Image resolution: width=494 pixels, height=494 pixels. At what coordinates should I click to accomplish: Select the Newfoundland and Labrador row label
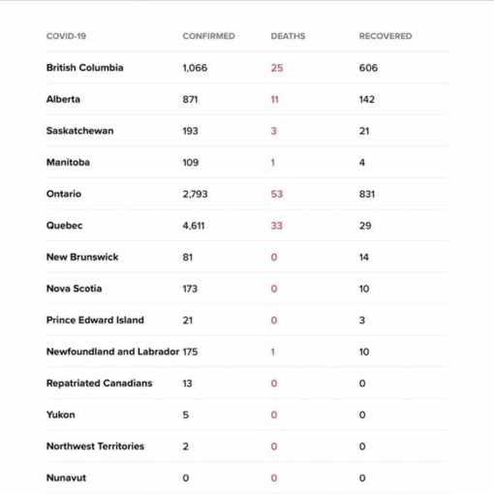pos(112,352)
